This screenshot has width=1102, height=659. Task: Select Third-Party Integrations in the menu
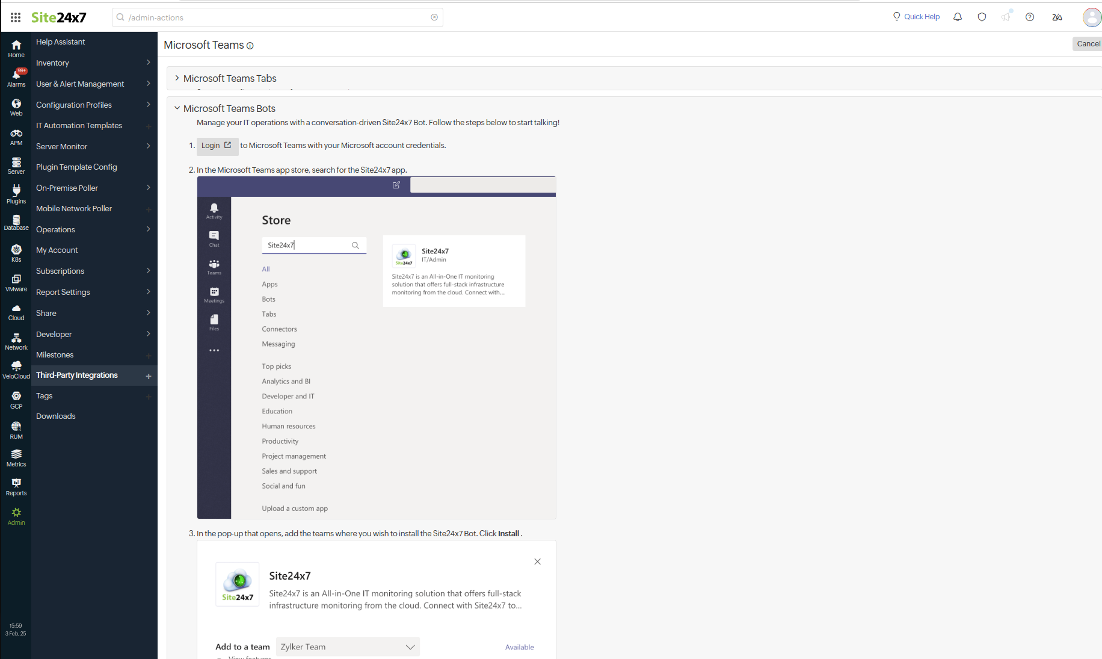coord(76,375)
